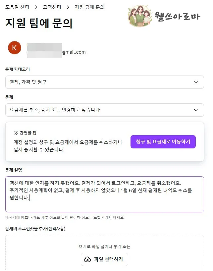The height and width of the screenshot is (271, 213).
Task: Open the 문제 카테고리 dropdown showing 결제, 가격 및 청구
Action: pyautogui.click(x=104, y=82)
